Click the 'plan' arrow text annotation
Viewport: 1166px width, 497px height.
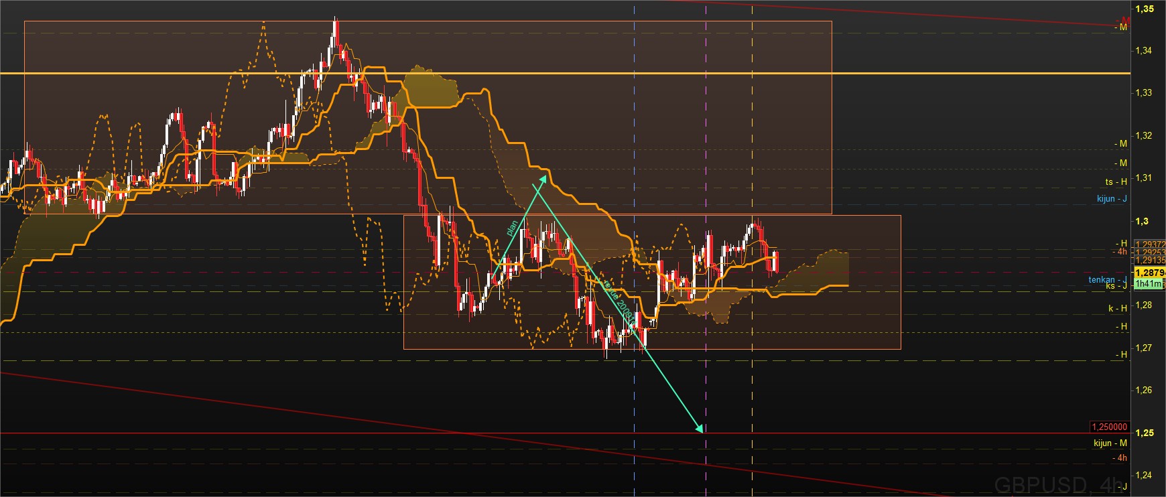click(512, 228)
